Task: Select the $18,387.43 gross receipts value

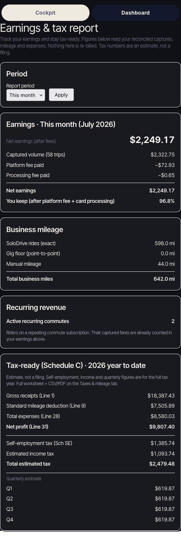Action: (161, 396)
